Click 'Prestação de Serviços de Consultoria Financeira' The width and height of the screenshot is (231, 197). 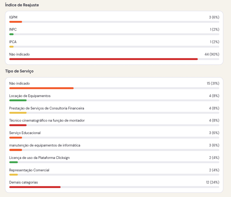(47, 108)
